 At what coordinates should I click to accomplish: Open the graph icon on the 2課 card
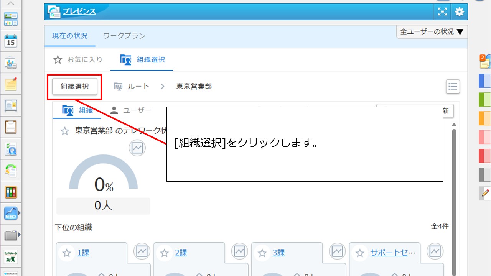(240, 251)
